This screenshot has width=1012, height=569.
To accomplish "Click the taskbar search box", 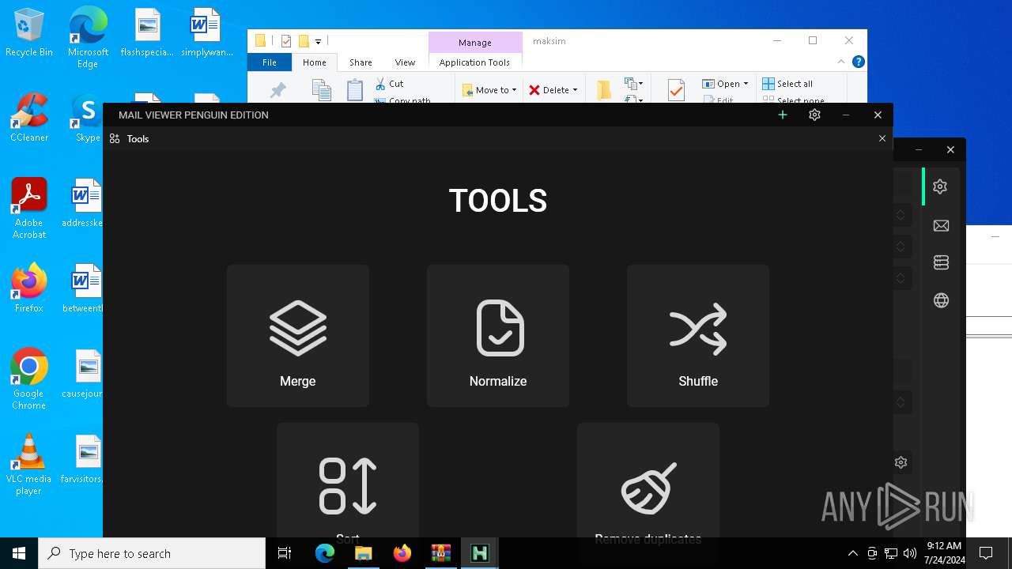I will tap(152, 553).
